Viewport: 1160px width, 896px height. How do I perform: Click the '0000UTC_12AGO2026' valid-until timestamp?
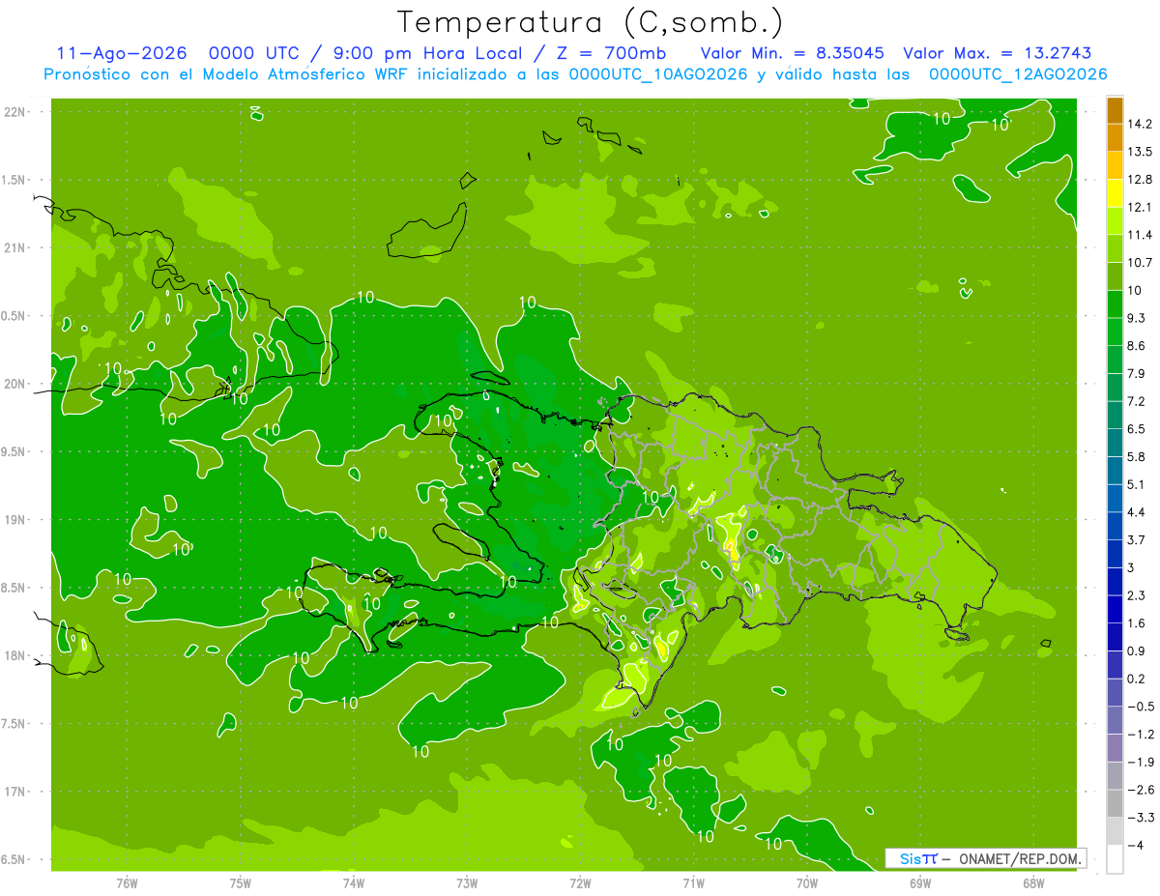pos(1018,74)
